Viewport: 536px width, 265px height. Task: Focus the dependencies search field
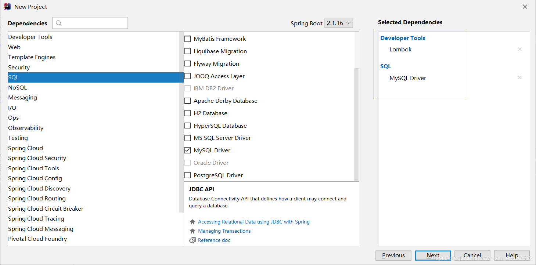point(90,23)
